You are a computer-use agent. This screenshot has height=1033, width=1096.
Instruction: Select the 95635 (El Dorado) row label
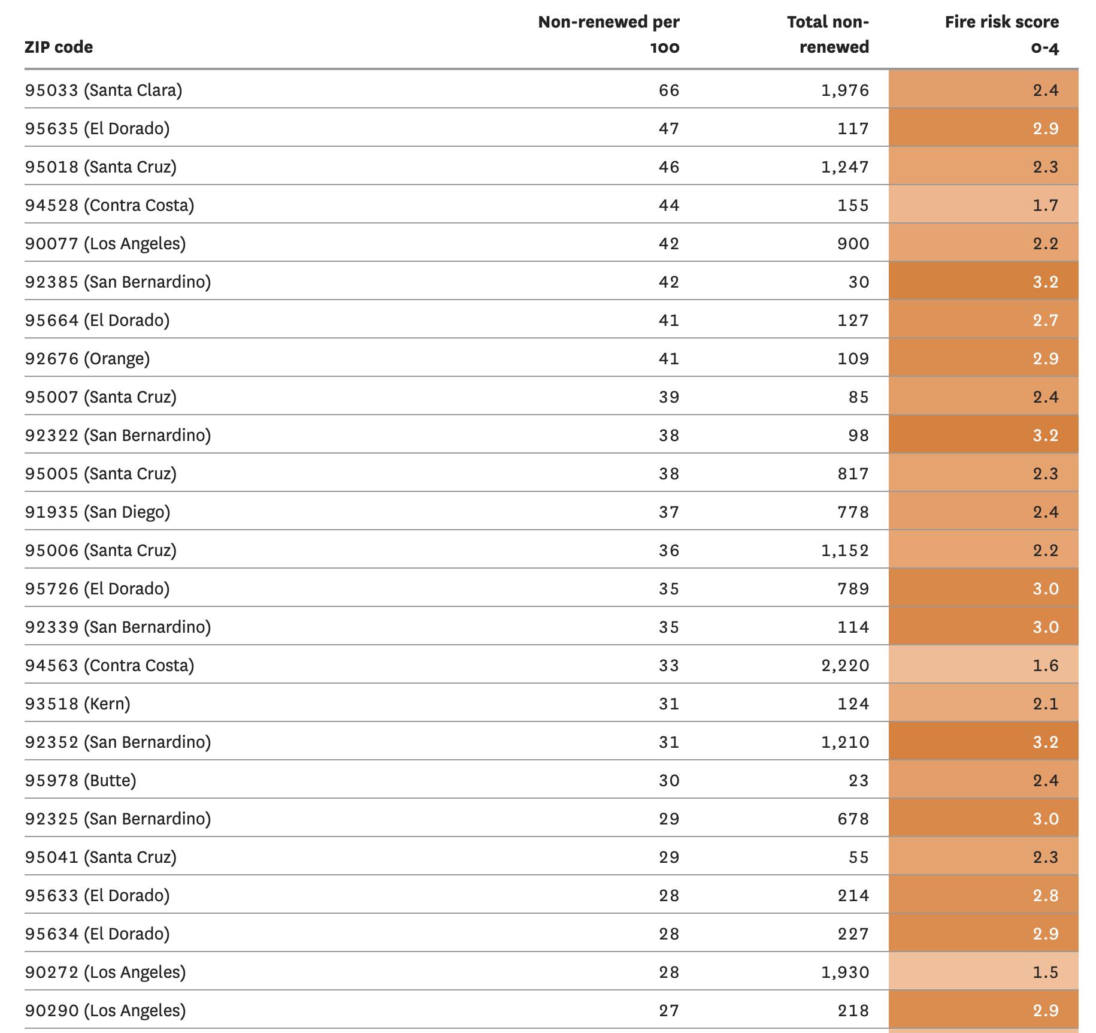pos(97,128)
